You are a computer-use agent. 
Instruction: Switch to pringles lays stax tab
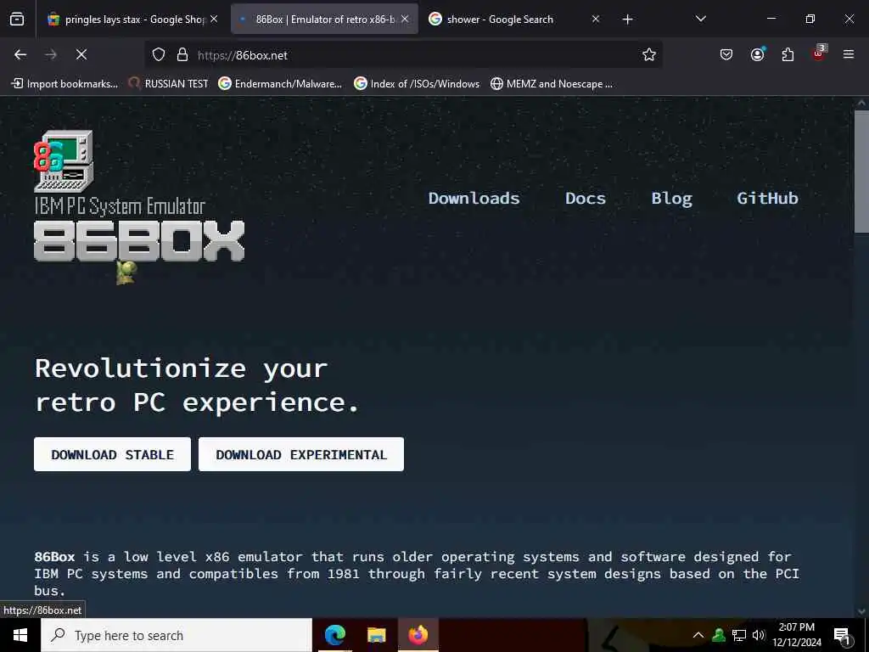pos(133,20)
